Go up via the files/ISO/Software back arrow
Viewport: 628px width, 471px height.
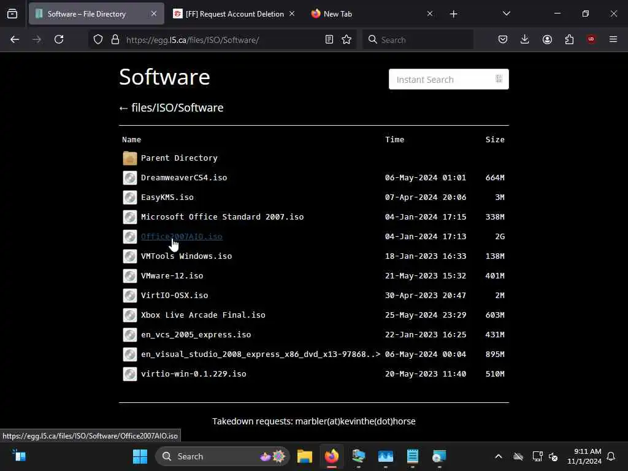[x=123, y=108]
